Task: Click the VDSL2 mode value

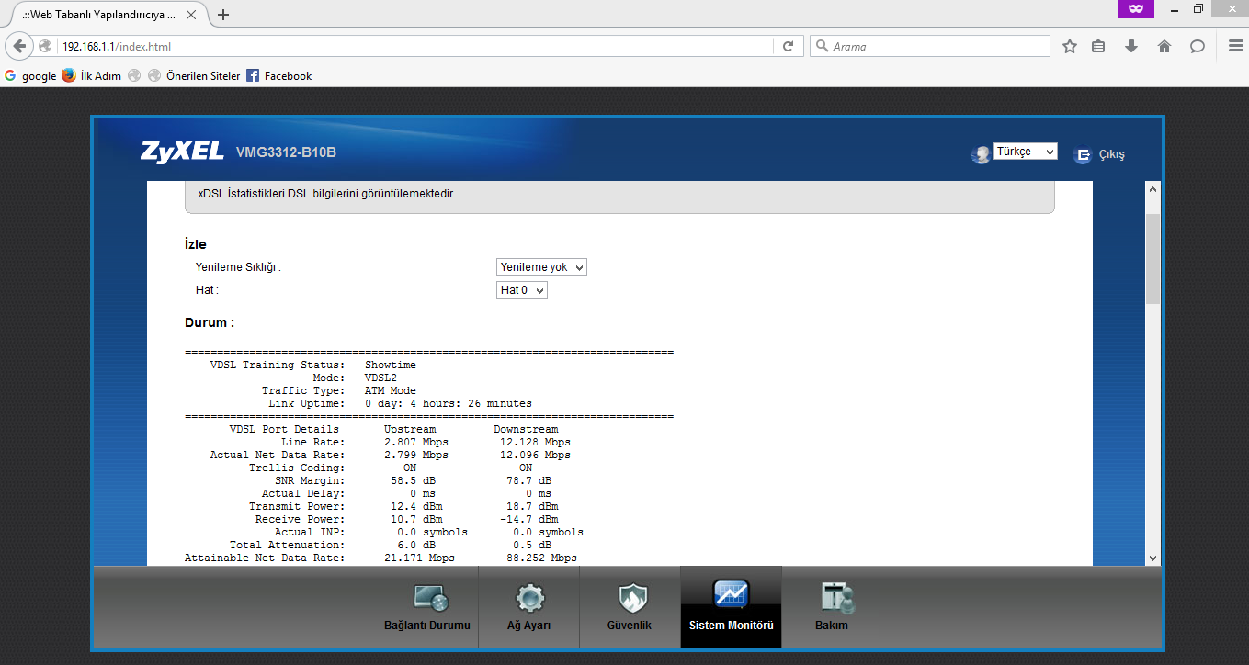Action: 380,378
